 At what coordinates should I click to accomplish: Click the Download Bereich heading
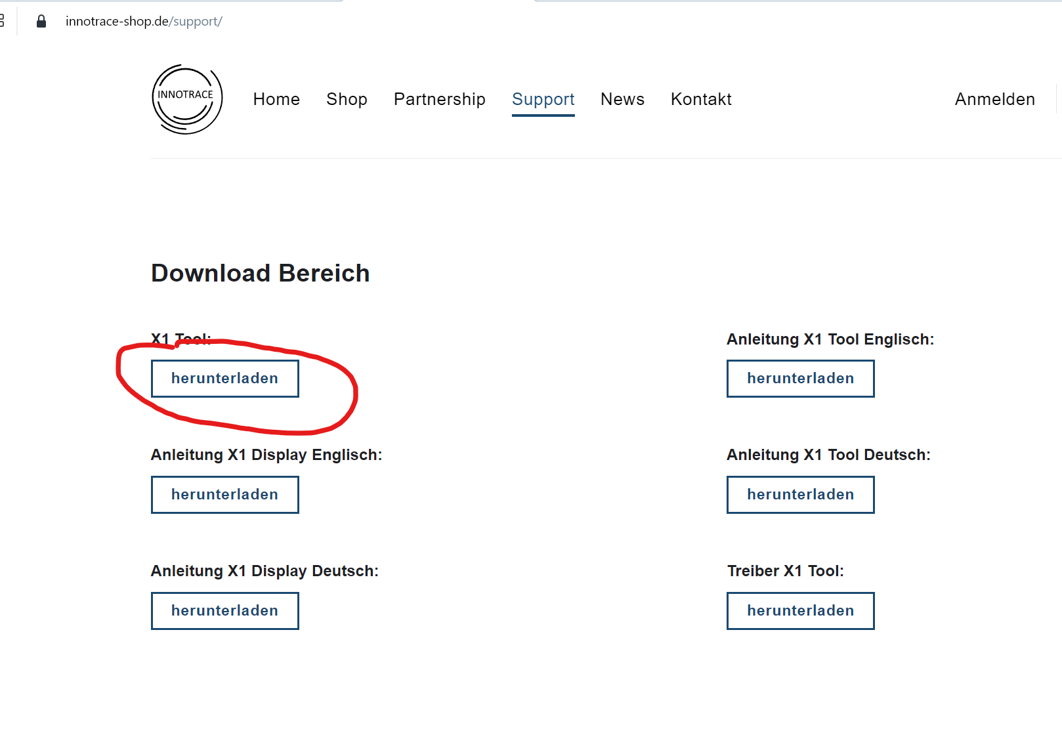261,273
